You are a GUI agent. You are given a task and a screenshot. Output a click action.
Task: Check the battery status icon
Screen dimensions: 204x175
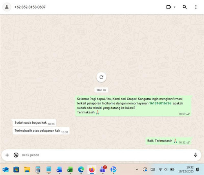click(x=172, y=169)
